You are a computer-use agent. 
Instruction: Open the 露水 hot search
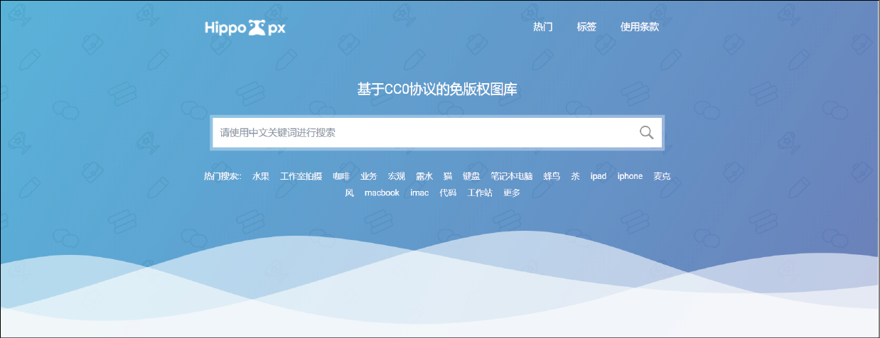pyautogui.click(x=424, y=176)
